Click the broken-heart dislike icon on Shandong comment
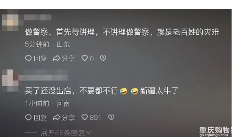 click(x=103, y=58)
